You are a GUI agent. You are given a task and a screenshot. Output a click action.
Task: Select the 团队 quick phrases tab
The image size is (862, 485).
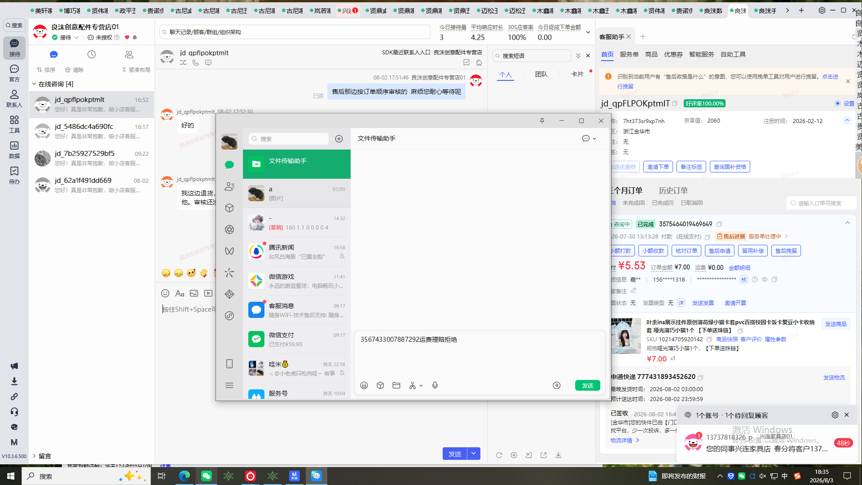tap(541, 74)
